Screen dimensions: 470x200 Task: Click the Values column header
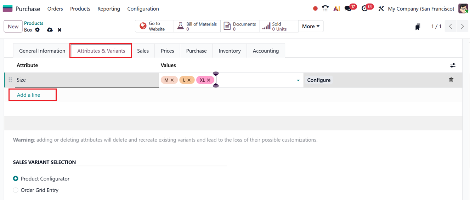[x=168, y=65]
